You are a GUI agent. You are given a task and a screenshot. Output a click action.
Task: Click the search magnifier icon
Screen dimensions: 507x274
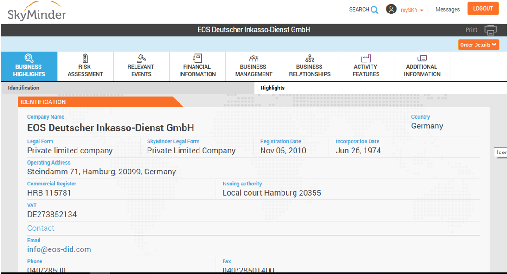pos(374,10)
